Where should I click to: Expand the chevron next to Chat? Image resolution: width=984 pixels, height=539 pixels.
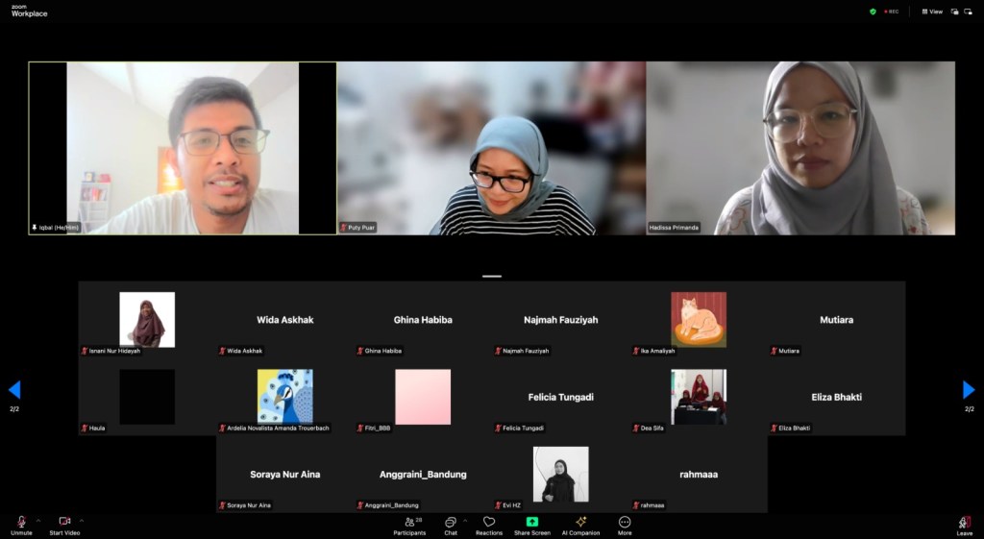click(465, 520)
